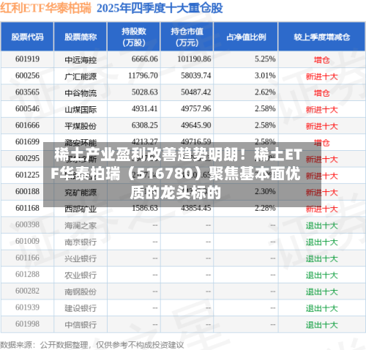366x350 pixels.
Task: Click stock name 西部矿业
Action: [81, 209]
